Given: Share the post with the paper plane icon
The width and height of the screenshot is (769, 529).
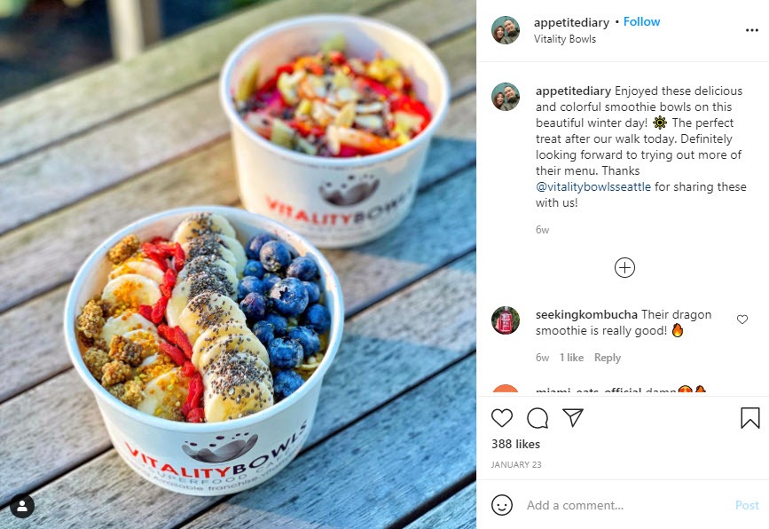Looking at the screenshot, I should (573, 417).
